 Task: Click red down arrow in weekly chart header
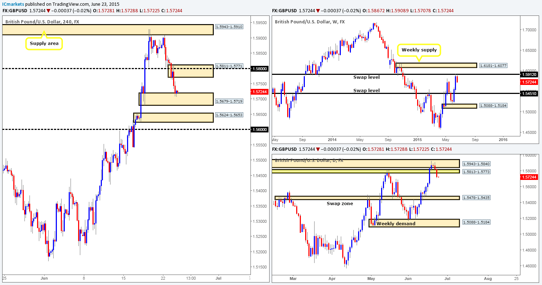click(317, 11)
